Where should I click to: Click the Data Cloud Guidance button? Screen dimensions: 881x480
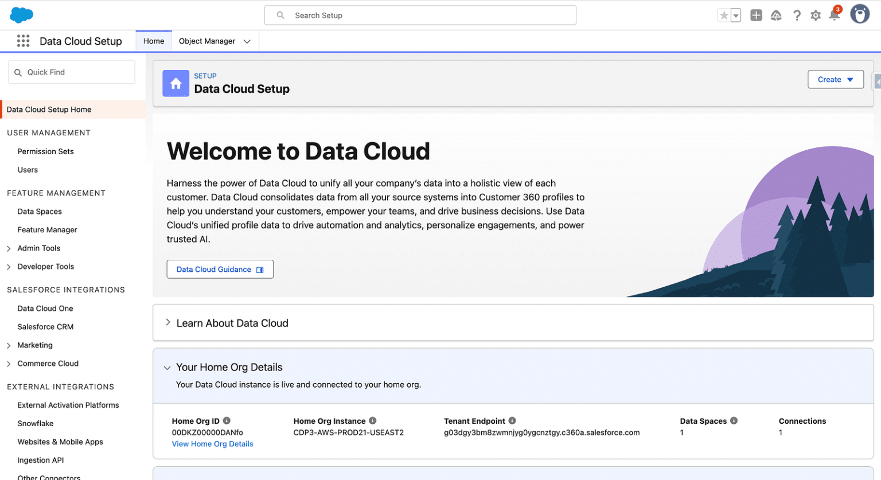[x=220, y=269]
